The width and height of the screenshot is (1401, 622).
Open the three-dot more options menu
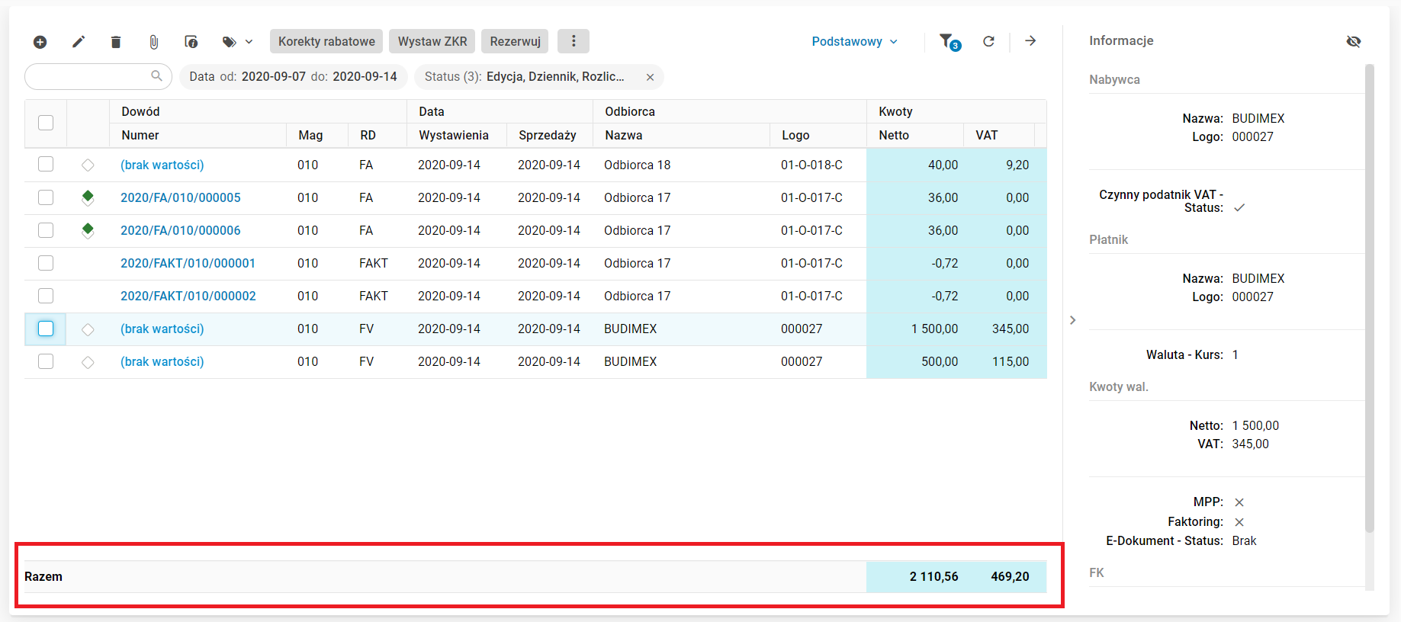[574, 41]
